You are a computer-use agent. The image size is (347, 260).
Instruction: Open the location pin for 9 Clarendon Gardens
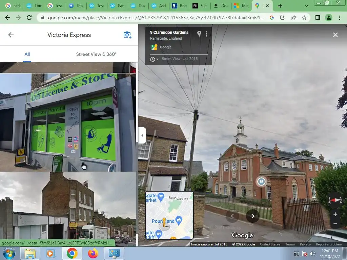click(199, 34)
